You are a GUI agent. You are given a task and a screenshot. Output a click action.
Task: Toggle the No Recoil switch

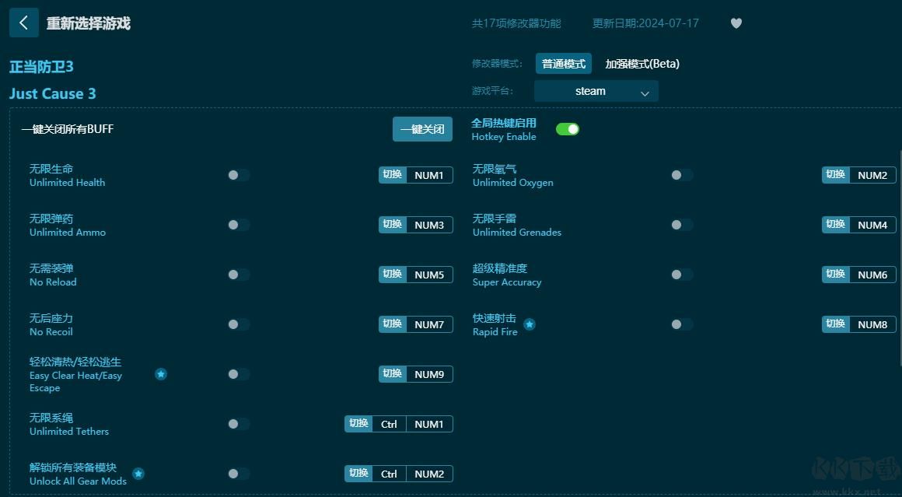tap(238, 324)
